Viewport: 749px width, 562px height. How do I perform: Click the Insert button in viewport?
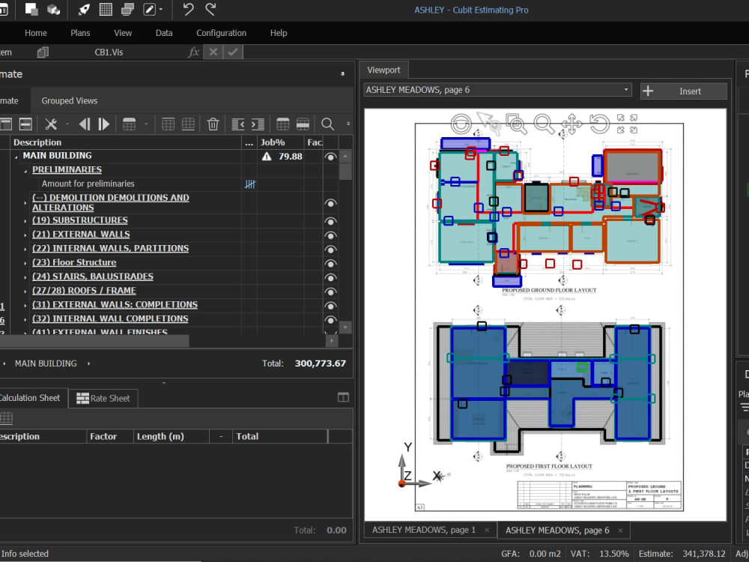(x=684, y=91)
